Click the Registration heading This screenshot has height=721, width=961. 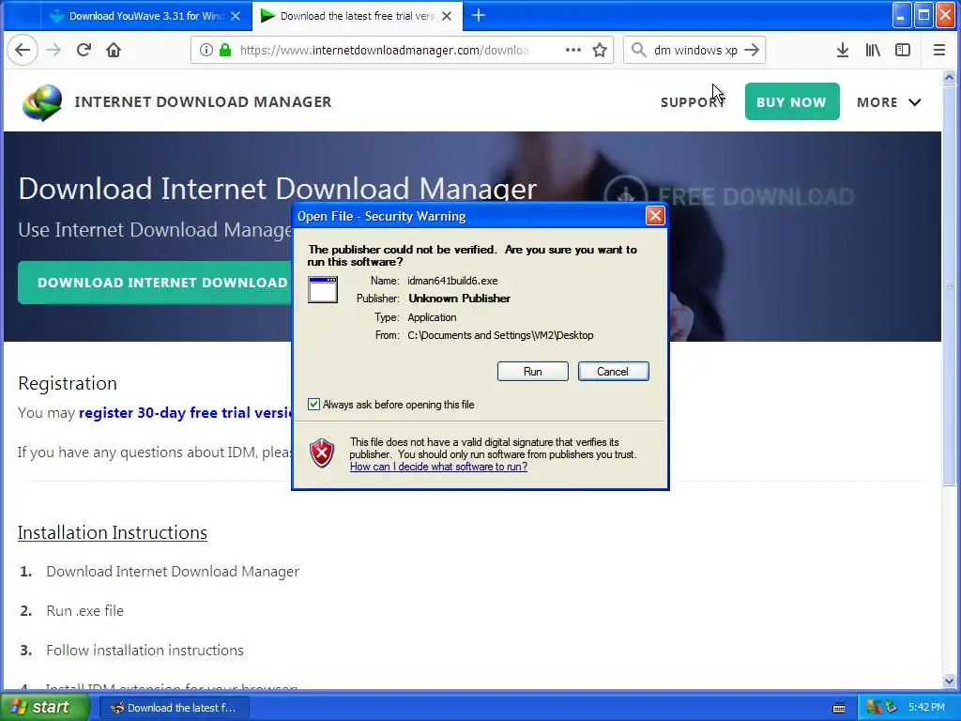click(x=68, y=383)
